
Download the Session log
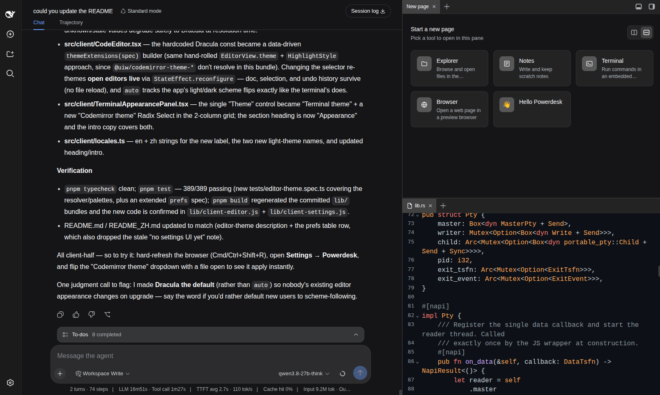click(368, 11)
